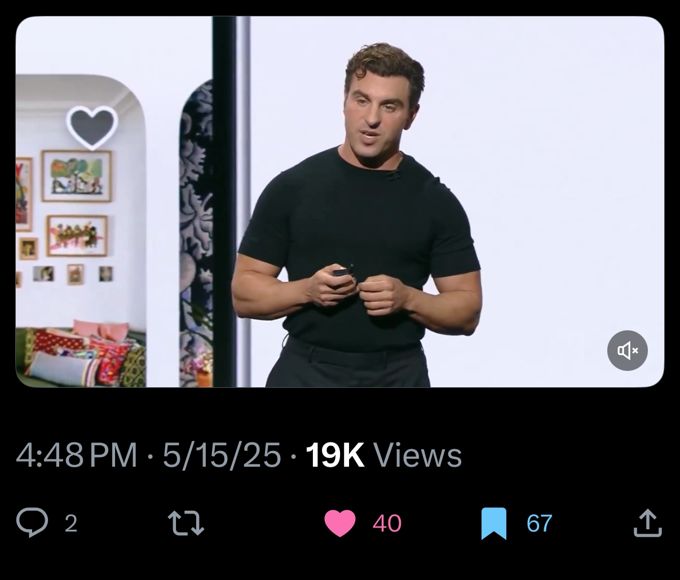This screenshot has width=680, height=580.
Task: Unlike the post with the pink heart
Action: pos(340,523)
